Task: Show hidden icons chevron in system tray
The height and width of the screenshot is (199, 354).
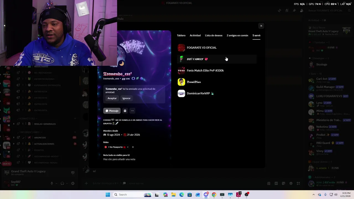Action: point(313,195)
